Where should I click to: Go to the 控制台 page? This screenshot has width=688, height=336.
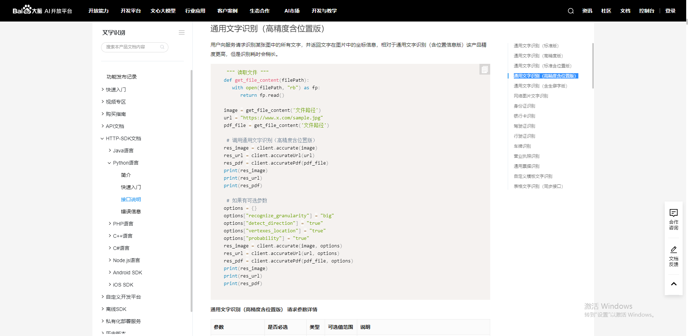(646, 11)
